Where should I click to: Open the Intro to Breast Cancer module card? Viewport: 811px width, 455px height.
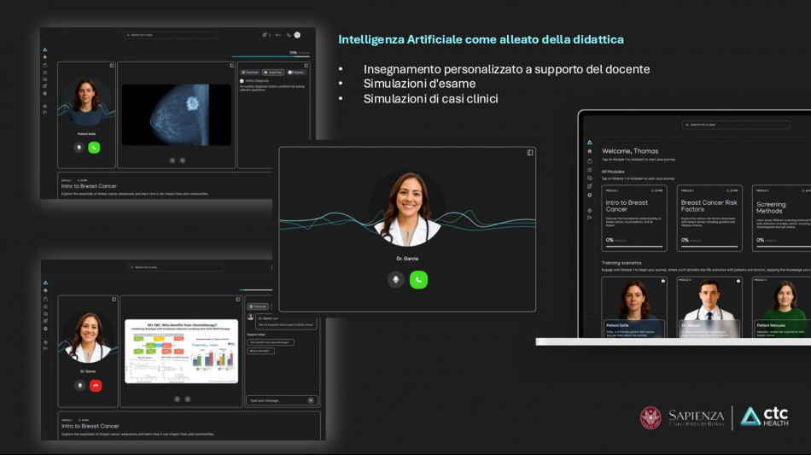tap(633, 218)
